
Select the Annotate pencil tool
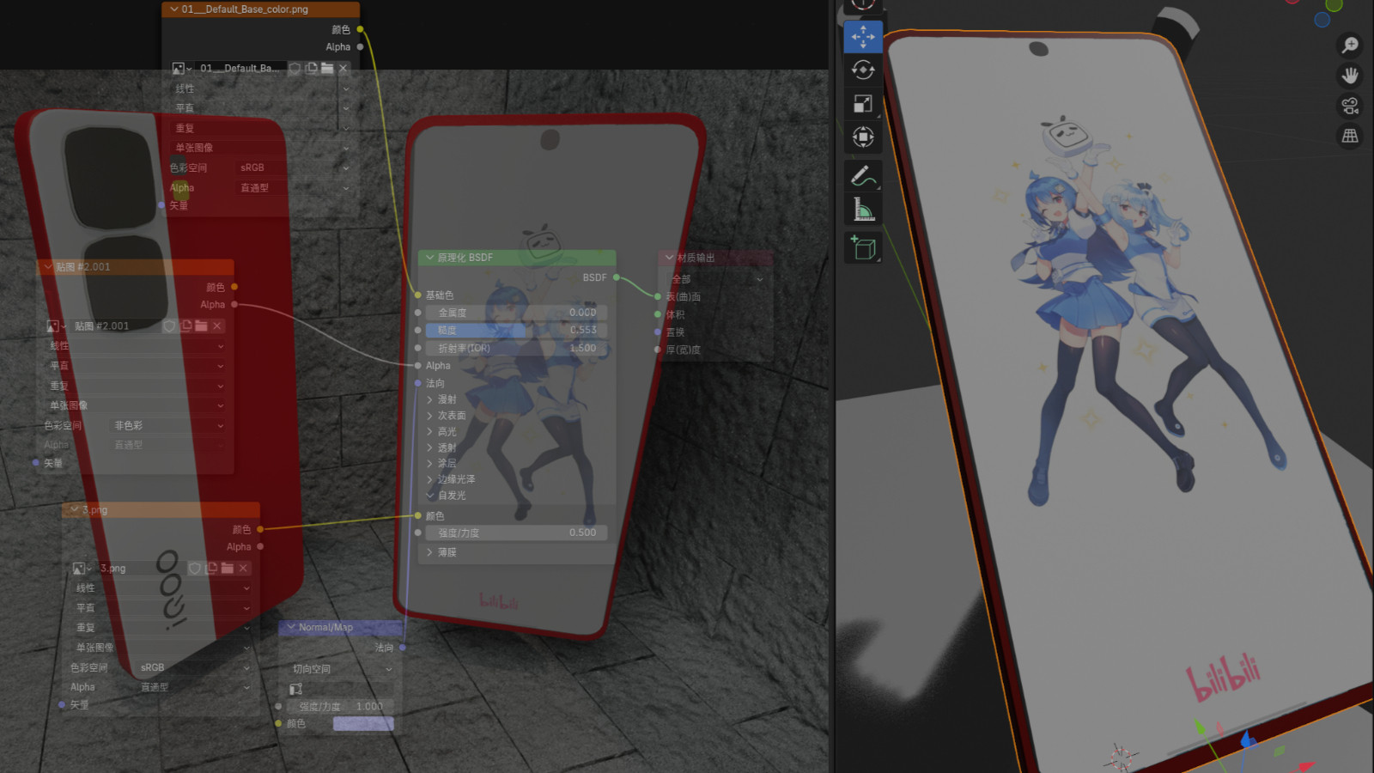point(863,176)
